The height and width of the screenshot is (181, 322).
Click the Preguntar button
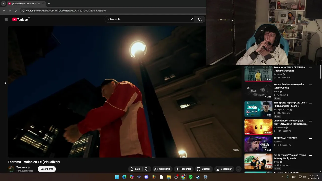pos(184,169)
